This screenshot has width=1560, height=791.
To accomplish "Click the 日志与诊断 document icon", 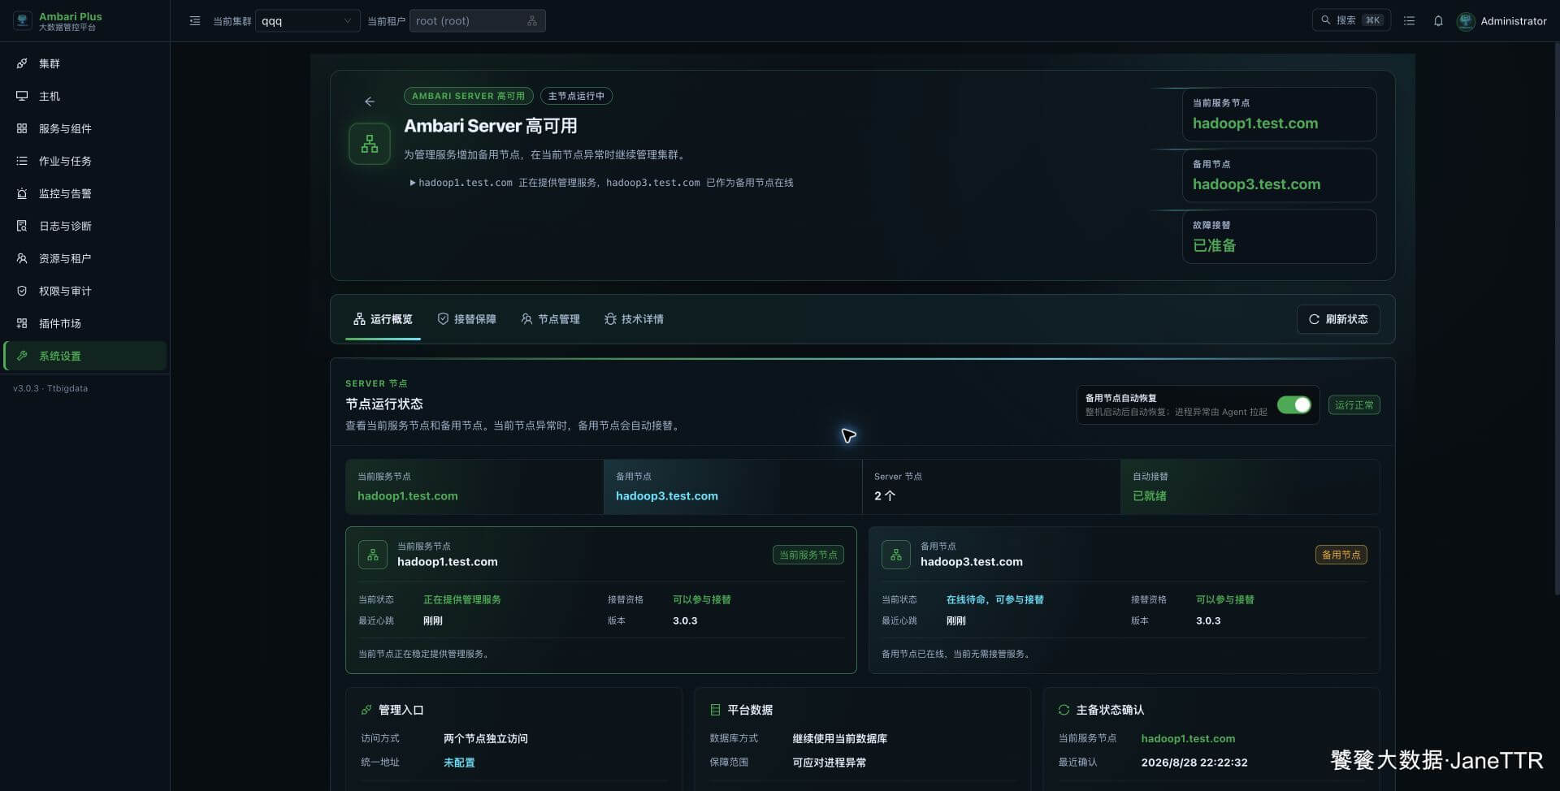I will [x=22, y=226].
